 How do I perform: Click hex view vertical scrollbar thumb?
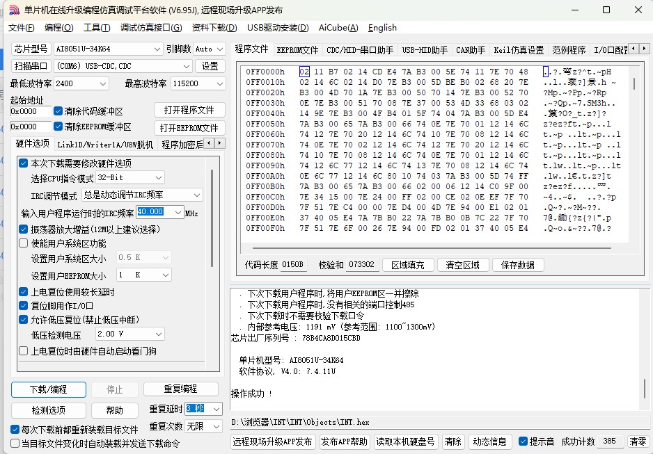[x=634, y=83]
